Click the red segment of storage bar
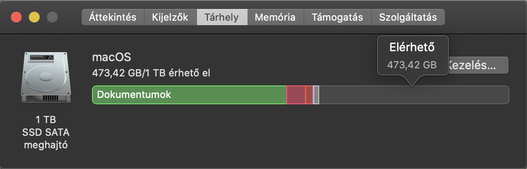Screen dimensions: 527x169 296,95
